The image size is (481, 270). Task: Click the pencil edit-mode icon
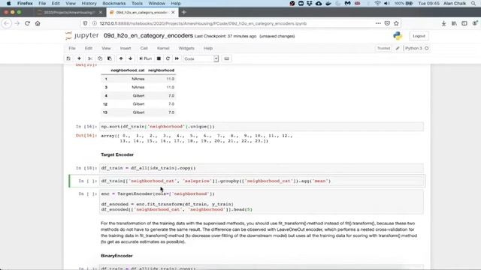(398, 48)
